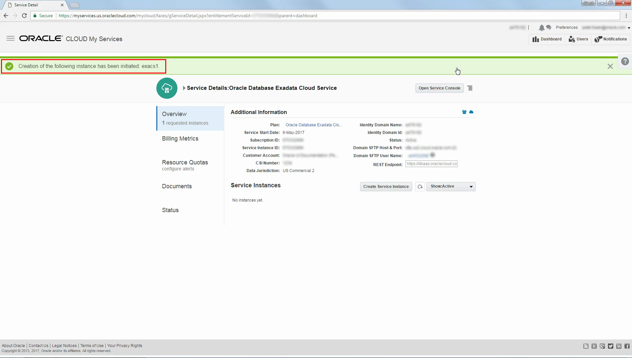Open a new browser tab
The image size is (632, 358).
coord(74,5)
